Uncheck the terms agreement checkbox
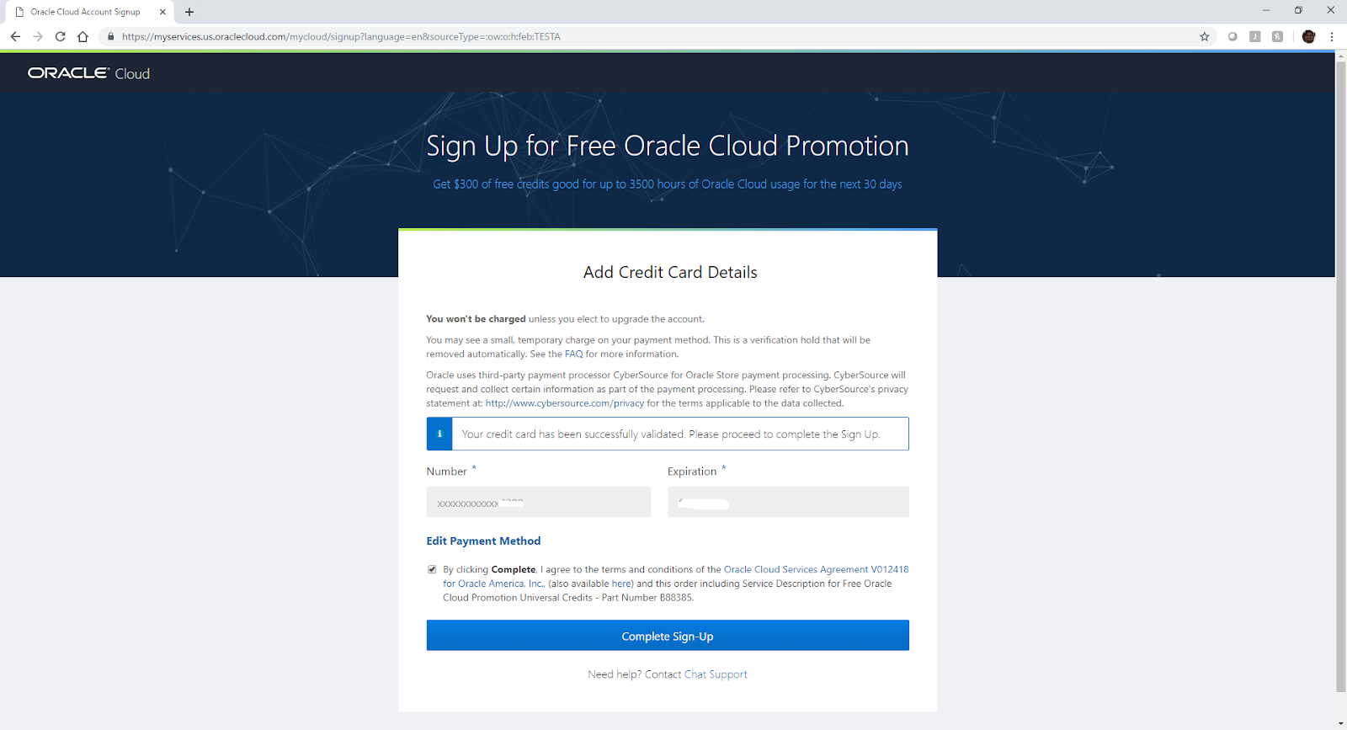This screenshot has height=730, width=1347. click(x=432, y=569)
